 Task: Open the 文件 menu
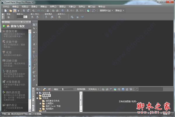[6, 7]
